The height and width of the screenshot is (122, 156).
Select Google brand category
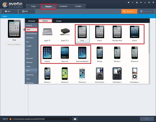coord(31,46)
